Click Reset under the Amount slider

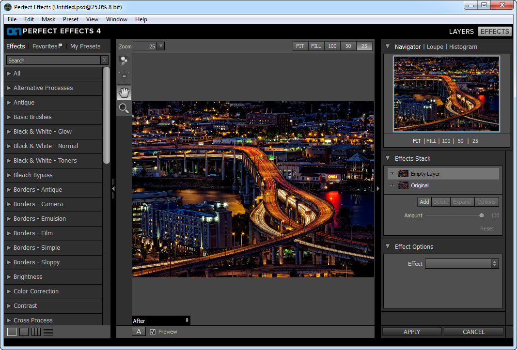[487, 228]
